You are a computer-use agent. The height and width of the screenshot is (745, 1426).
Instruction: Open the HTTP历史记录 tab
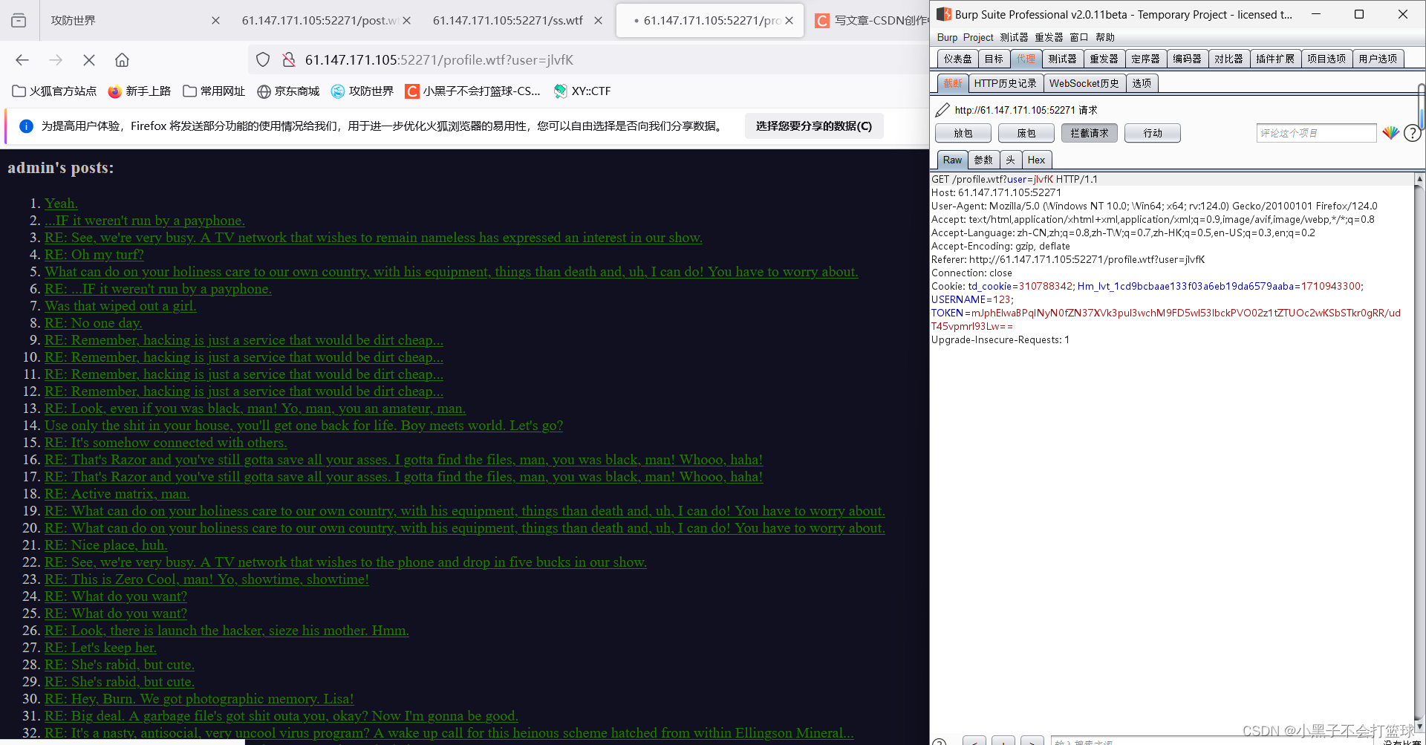(1006, 83)
